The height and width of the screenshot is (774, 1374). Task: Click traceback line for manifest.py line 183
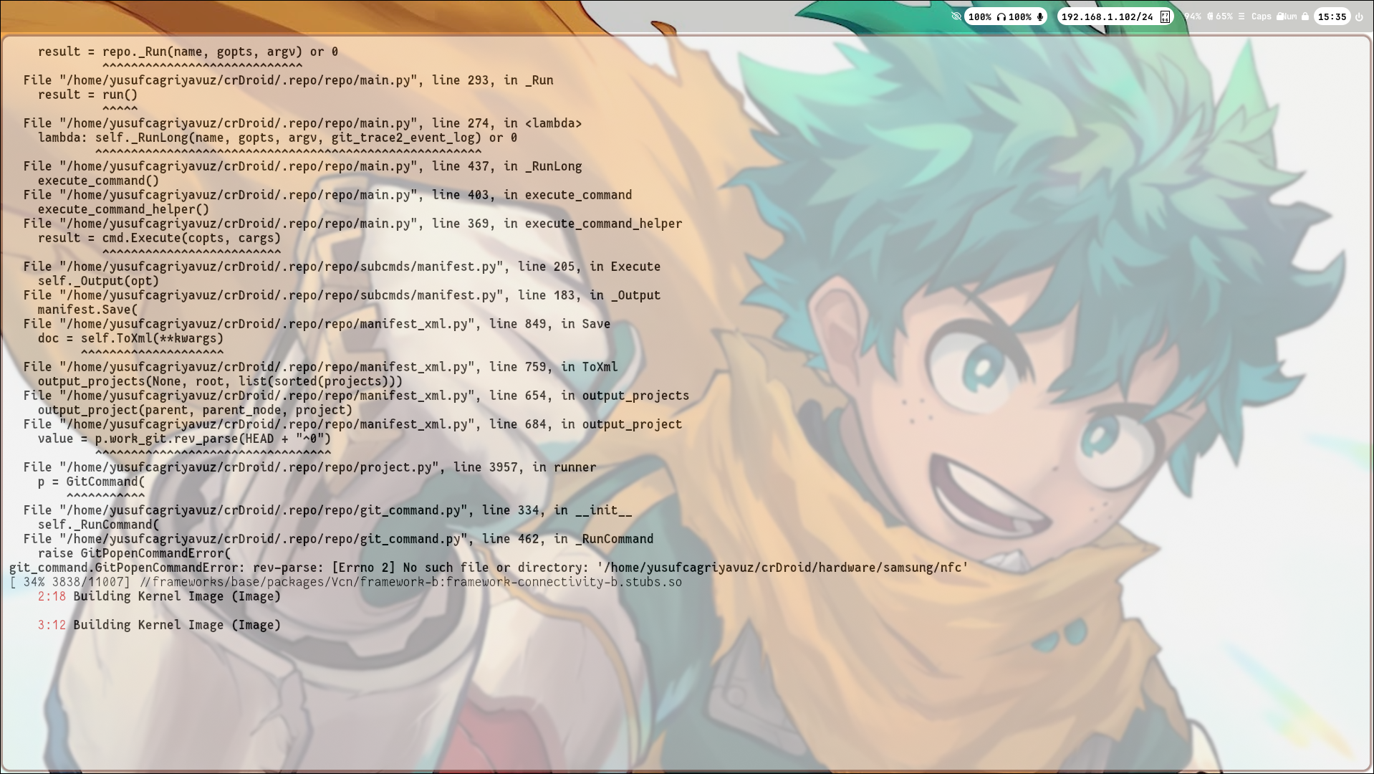[x=342, y=295]
